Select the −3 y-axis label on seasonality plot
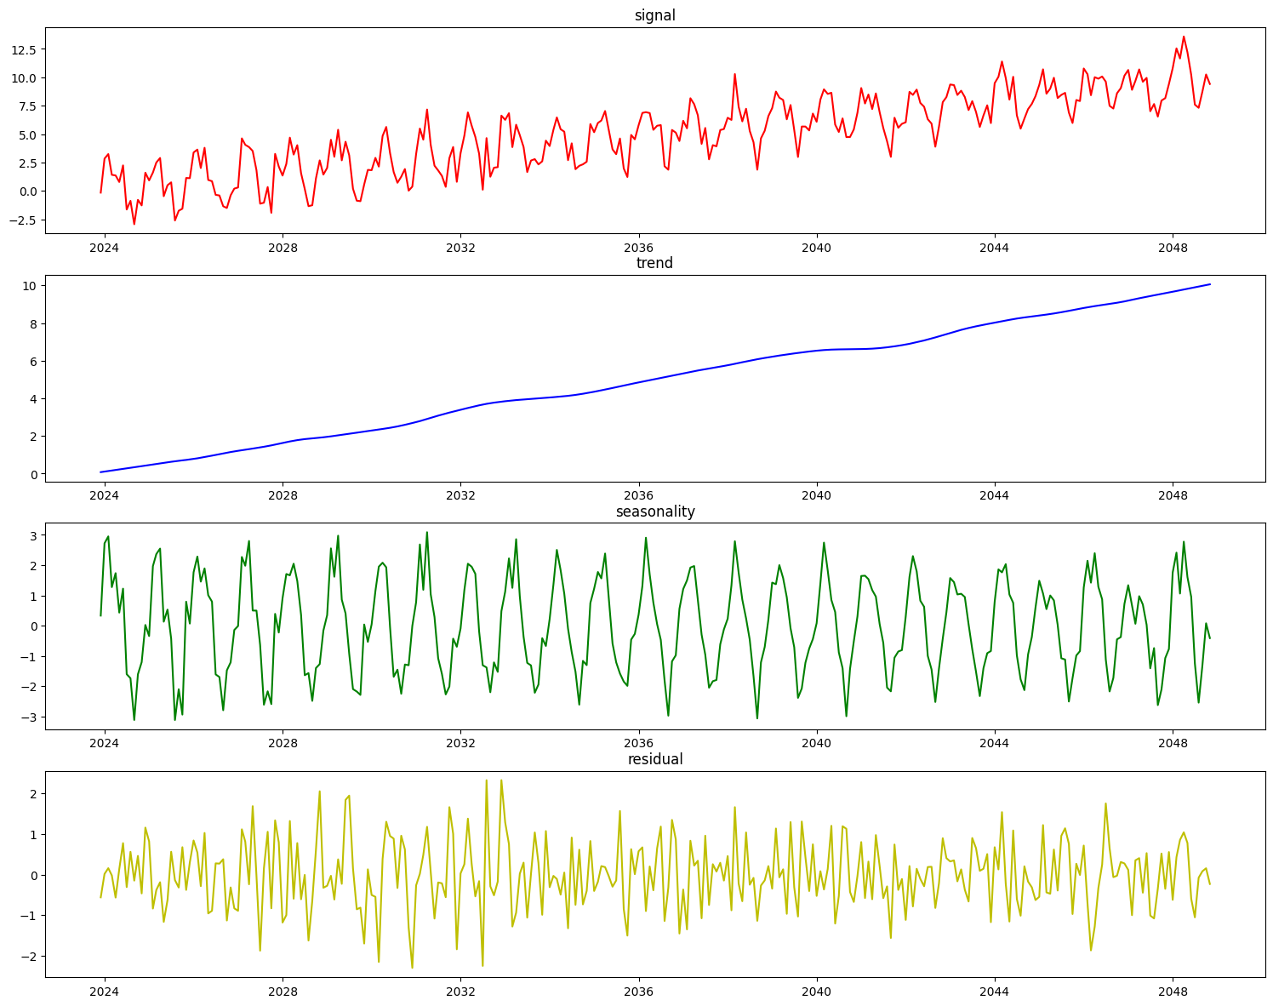This screenshot has height=1006, width=1273. click(27, 717)
